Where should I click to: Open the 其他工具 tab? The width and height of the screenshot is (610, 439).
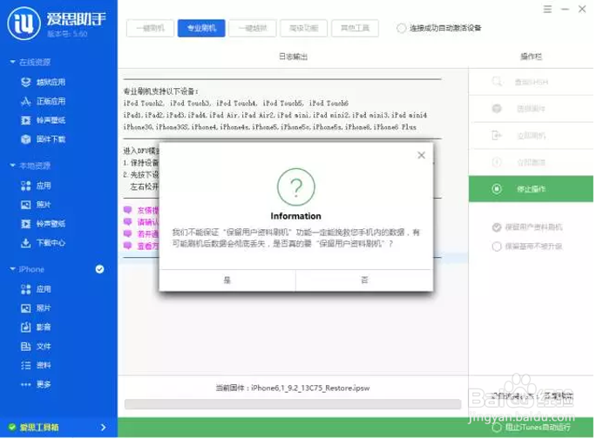click(x=355, y=28)
